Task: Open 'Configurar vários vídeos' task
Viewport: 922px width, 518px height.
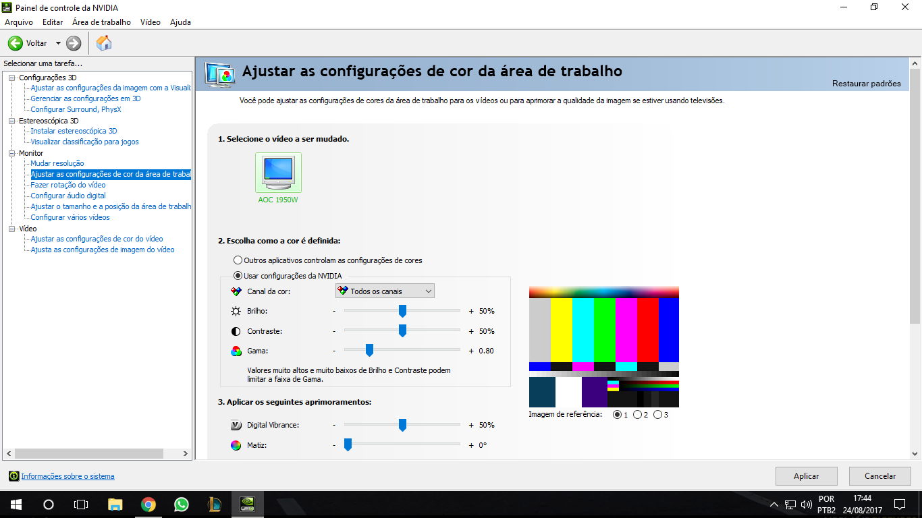Action: (x=70, y=217)
